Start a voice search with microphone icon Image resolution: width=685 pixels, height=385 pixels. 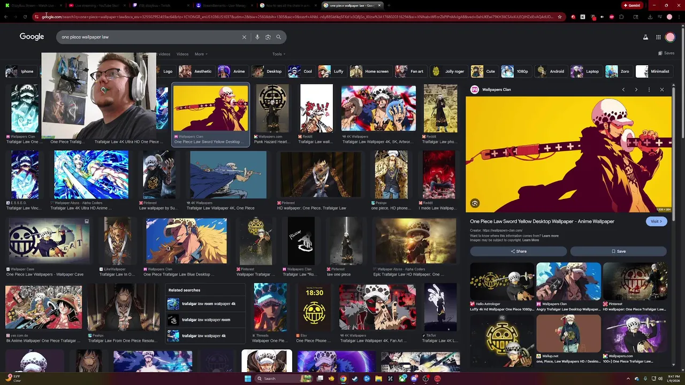257,37
